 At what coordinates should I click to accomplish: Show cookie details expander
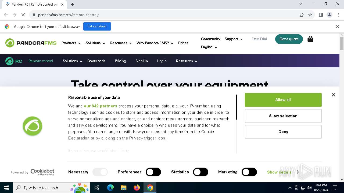point(283,172)
